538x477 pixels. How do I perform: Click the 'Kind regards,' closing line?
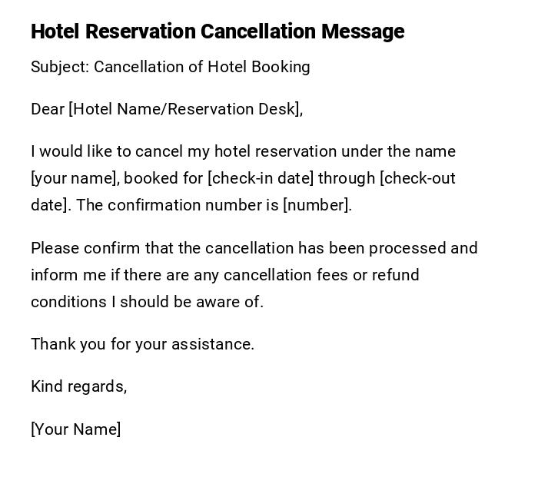pyautogui.click(x=78, y=386)
